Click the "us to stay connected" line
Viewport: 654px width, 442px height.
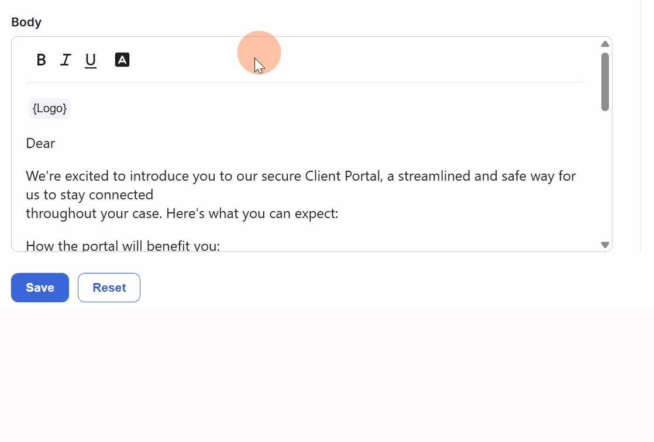coord(90,195)
